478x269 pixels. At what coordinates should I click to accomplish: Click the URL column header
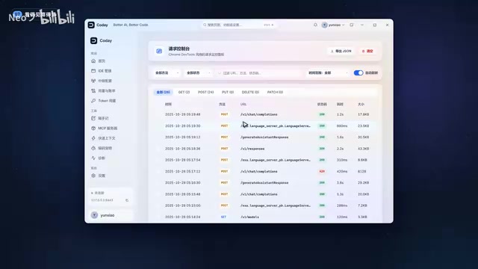tap(243, 105)
